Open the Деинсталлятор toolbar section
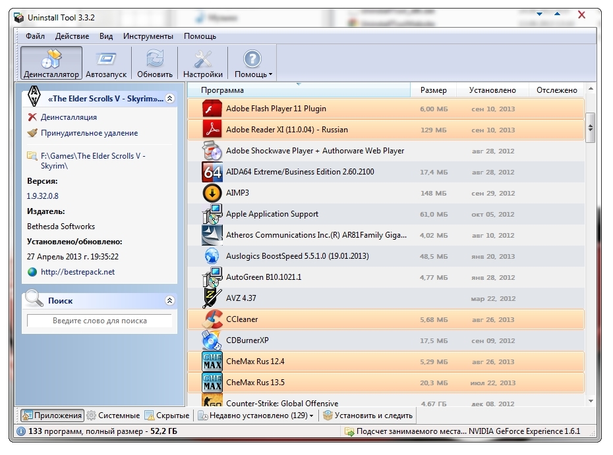 (51, 63)
